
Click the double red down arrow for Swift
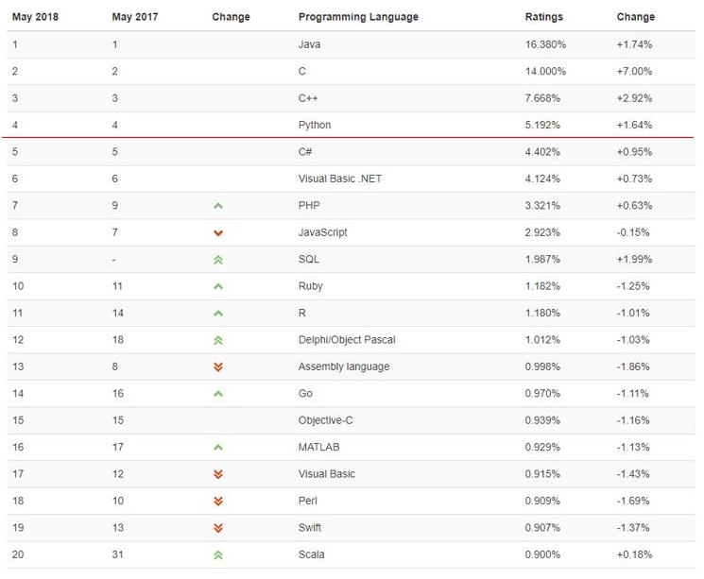tap(218, 528)
